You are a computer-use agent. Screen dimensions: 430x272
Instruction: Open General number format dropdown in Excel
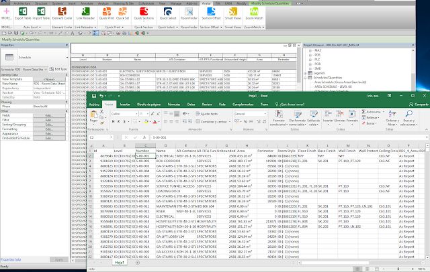[265, 114]
